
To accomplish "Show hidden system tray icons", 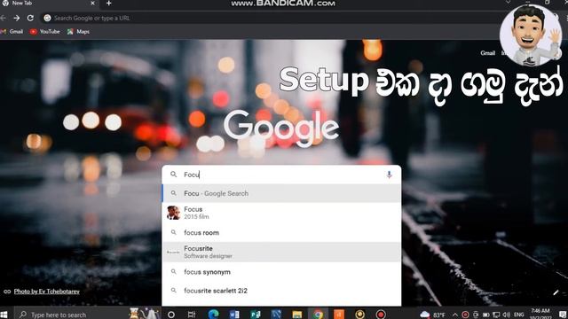I will 455,315.
